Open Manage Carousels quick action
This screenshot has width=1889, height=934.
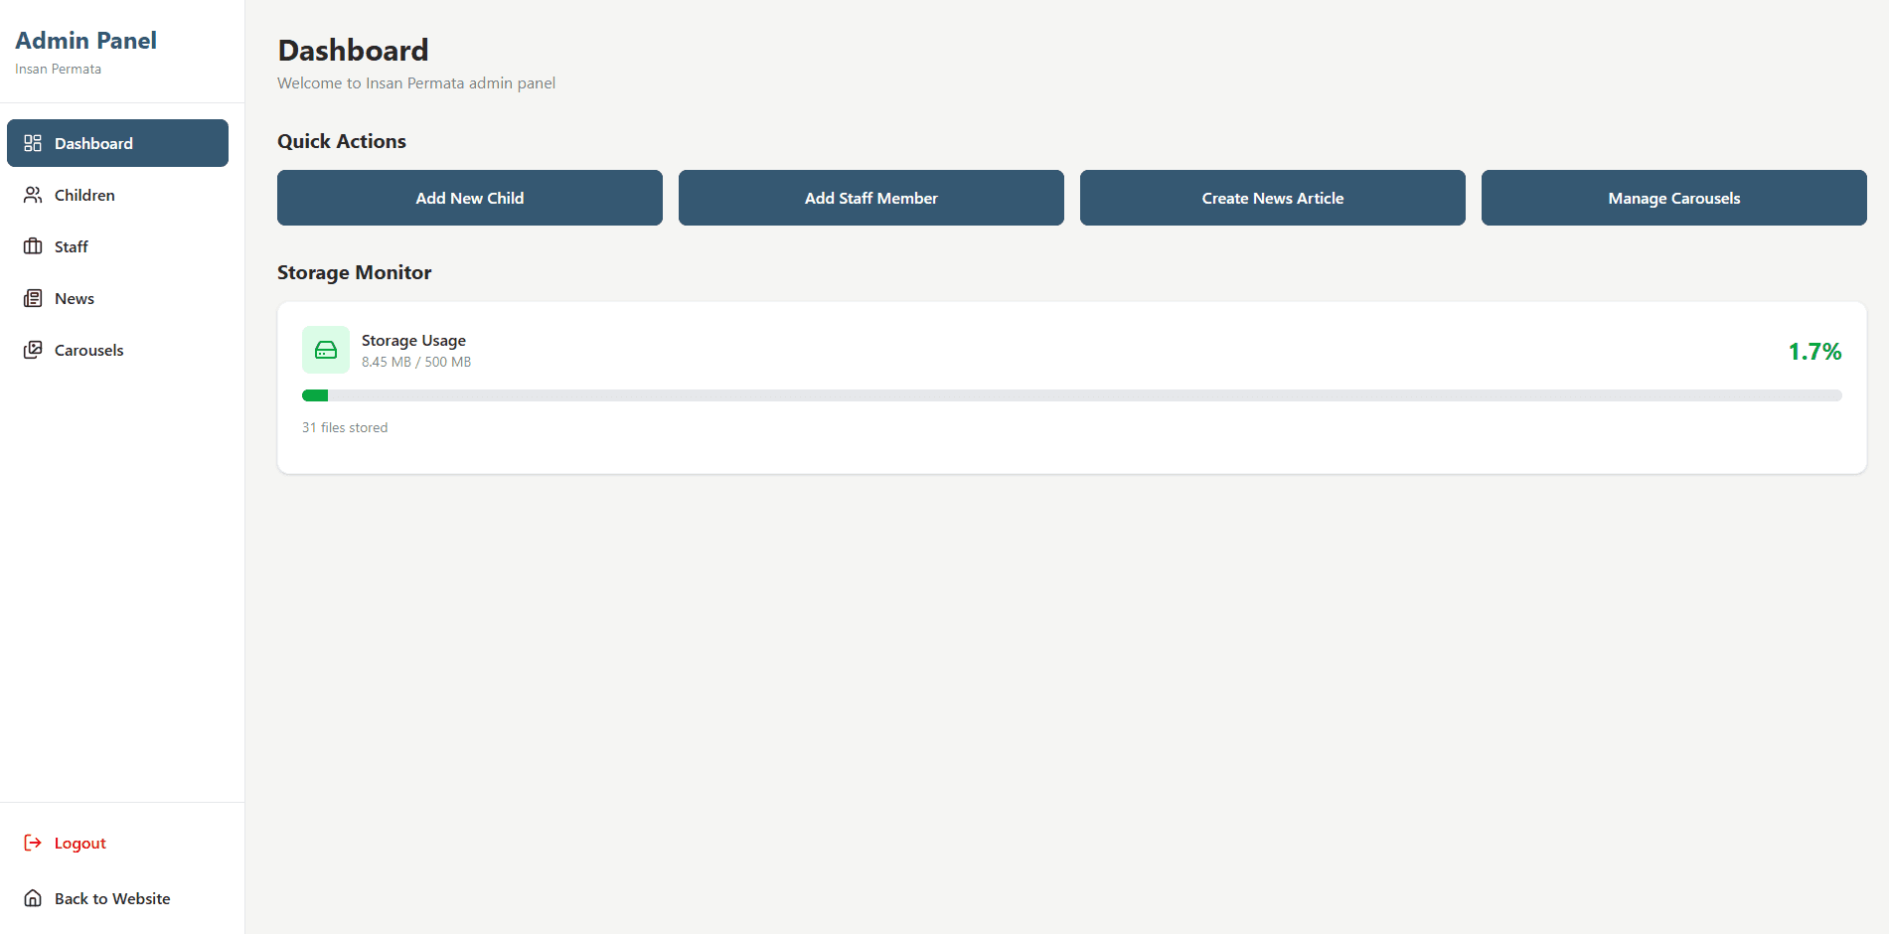[1673, 198]
